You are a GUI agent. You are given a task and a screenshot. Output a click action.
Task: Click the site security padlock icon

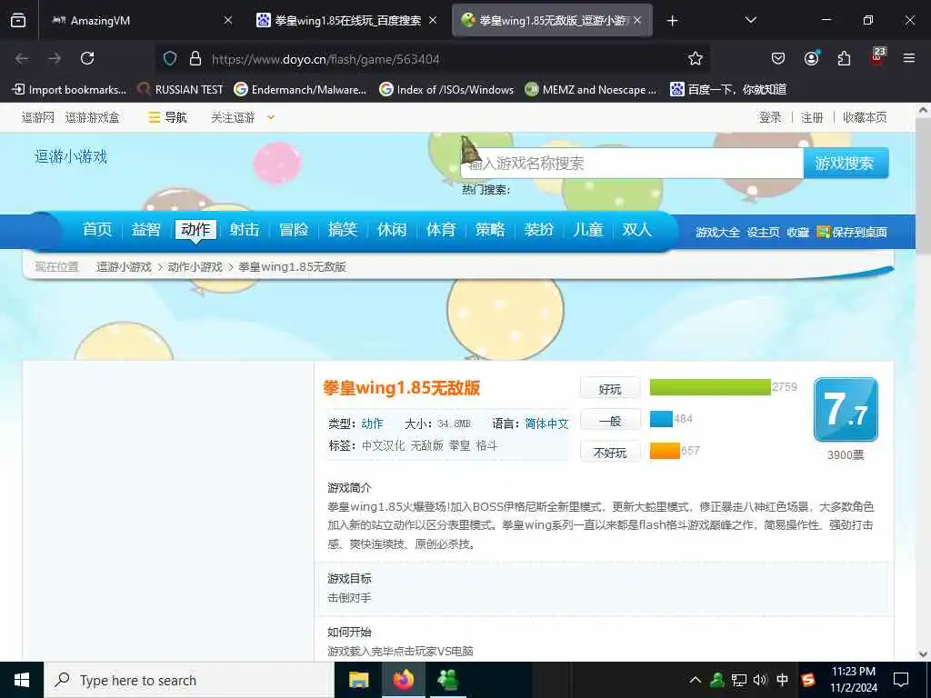[195, 58]
